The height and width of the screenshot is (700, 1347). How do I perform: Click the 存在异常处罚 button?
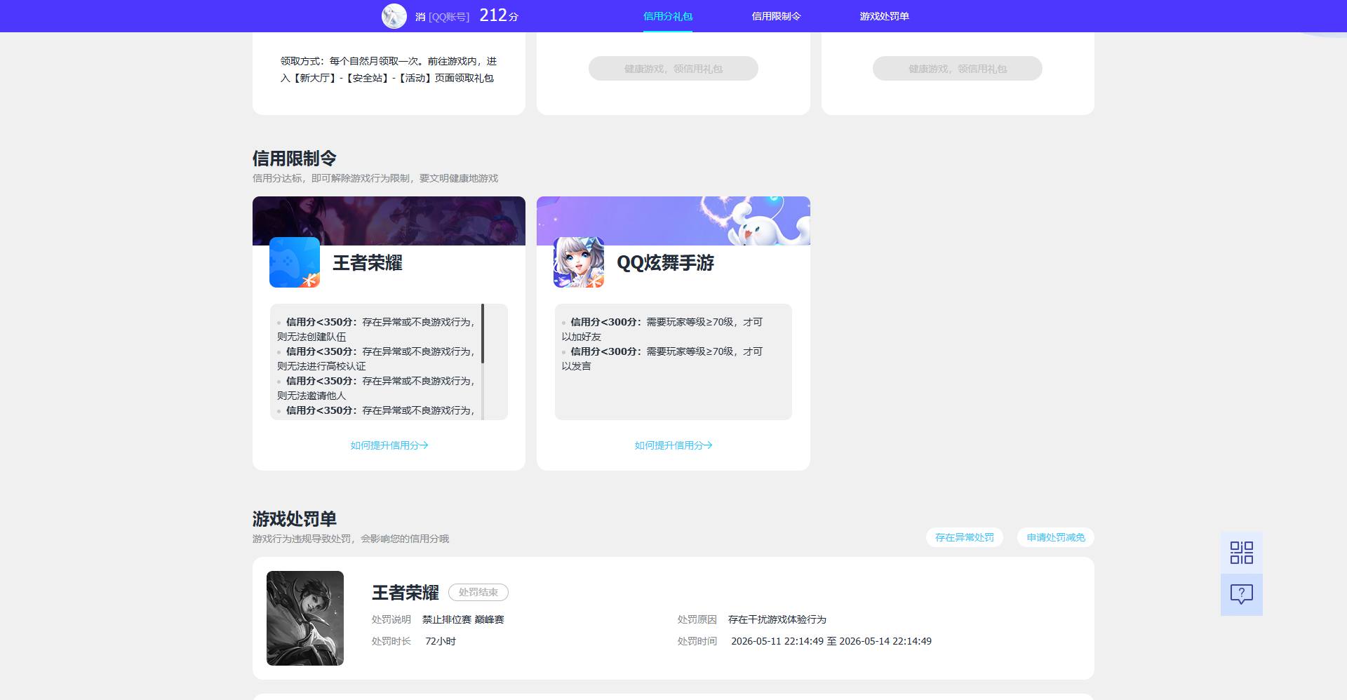tap(965, 537)
